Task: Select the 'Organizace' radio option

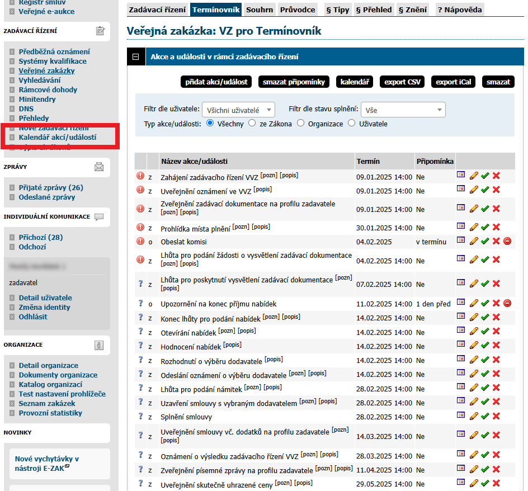Action: click(301, 123)
